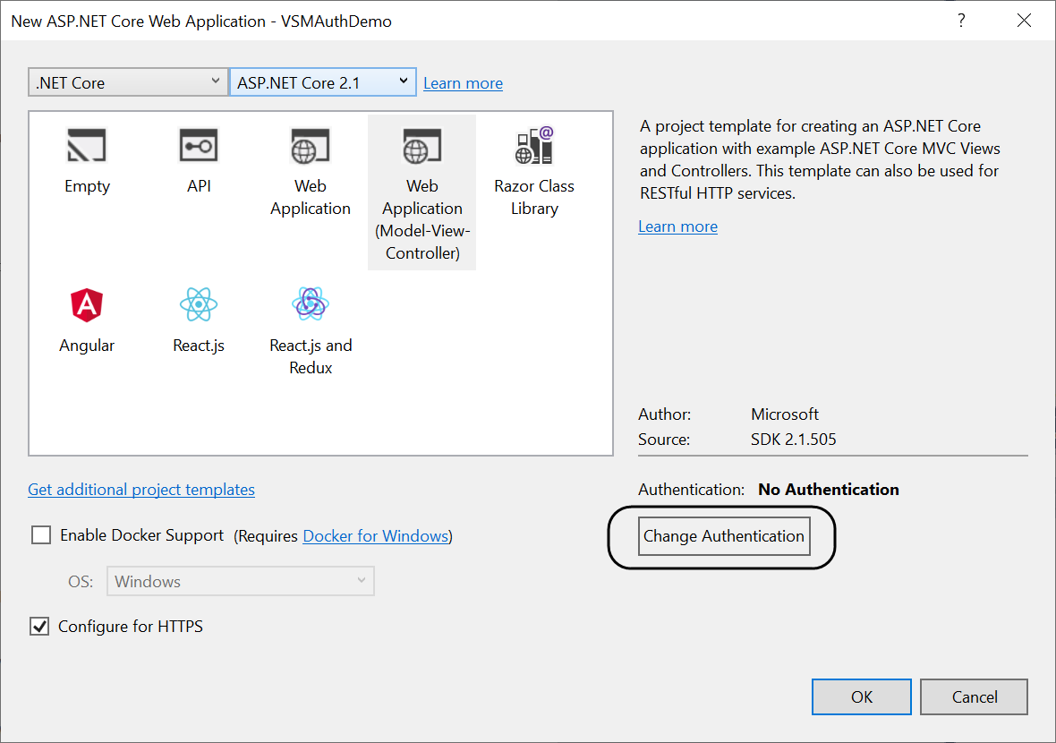Open the .NET Core framework dropdown
This screenshot has width=1056, height=743.
127,82
